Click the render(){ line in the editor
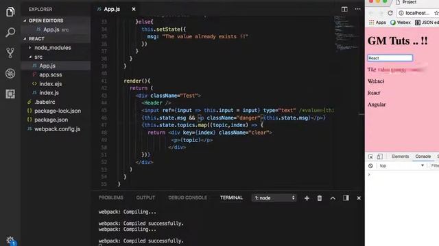 click(x=137, y=81)
